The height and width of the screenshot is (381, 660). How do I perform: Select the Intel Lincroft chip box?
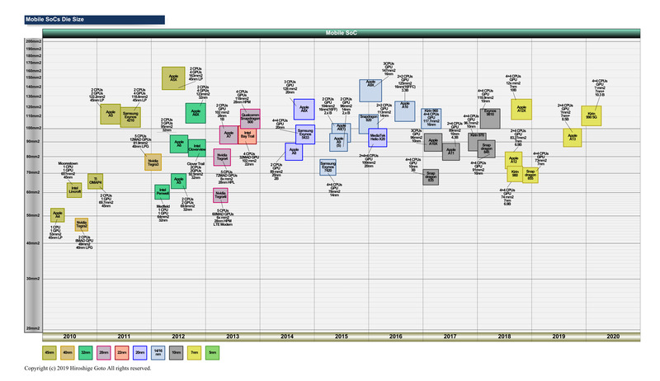click(74, 190)
